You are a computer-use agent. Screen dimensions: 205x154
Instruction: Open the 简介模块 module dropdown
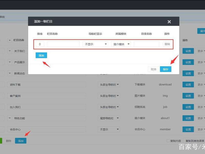pos(121,44)
